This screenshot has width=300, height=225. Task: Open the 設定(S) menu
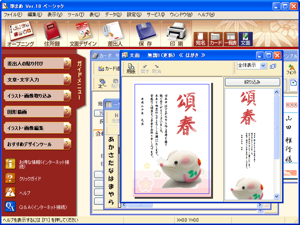pos(134,15)
